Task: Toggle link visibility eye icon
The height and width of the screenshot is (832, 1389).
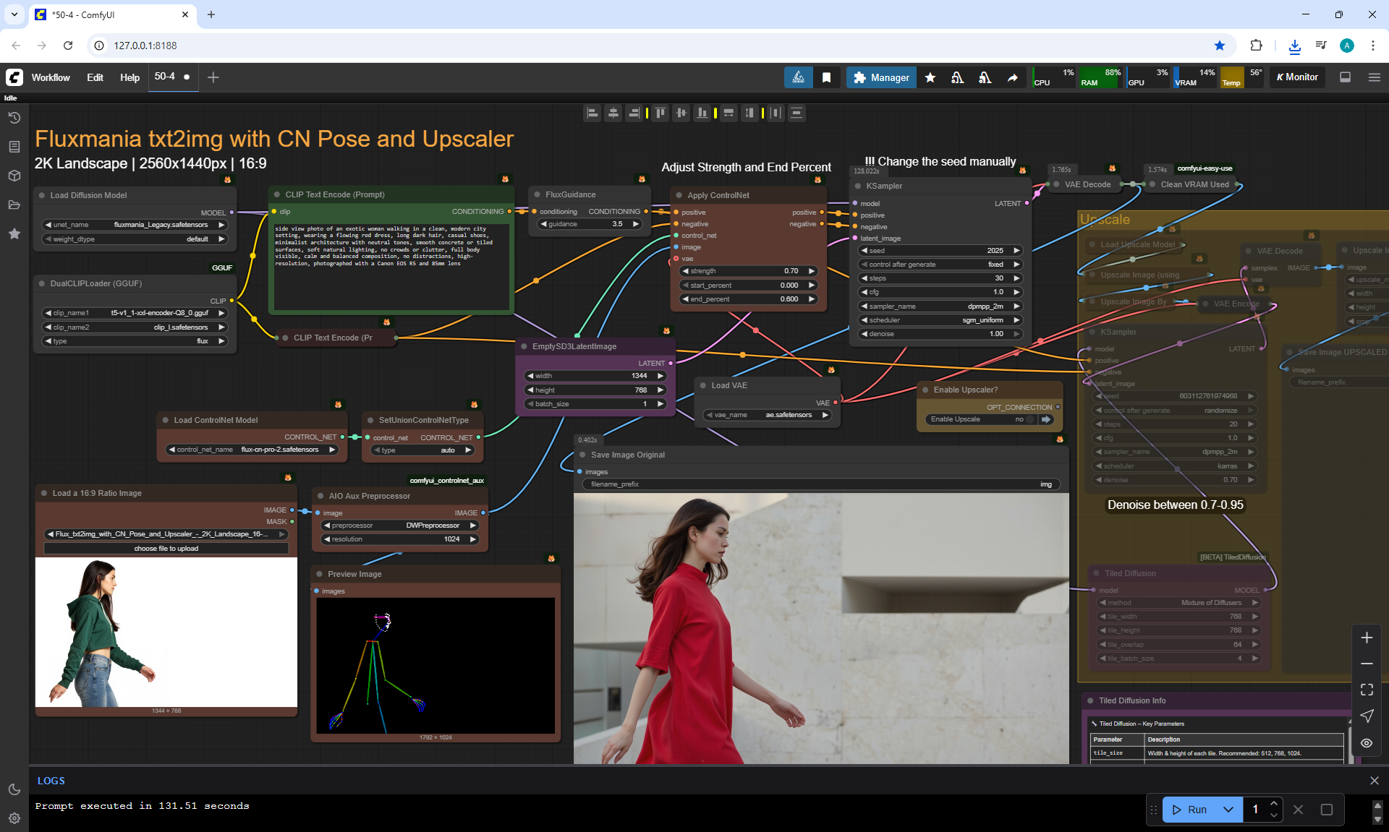Action: point(1367,742)
